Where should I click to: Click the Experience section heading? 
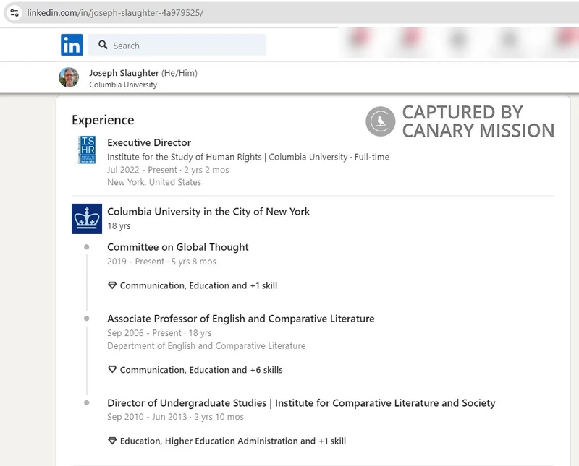[x=102, y=120]
